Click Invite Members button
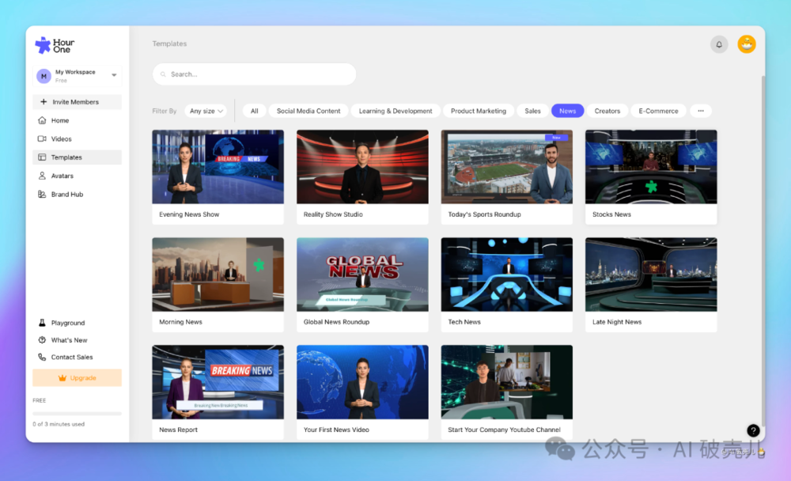 [76, 102]
